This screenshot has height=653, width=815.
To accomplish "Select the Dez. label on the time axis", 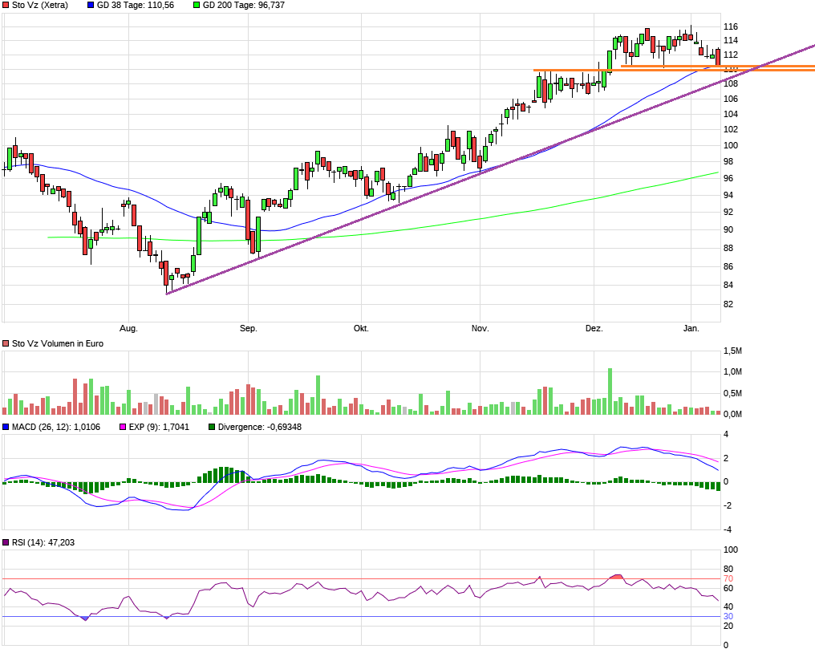I will tap(594, 329).
